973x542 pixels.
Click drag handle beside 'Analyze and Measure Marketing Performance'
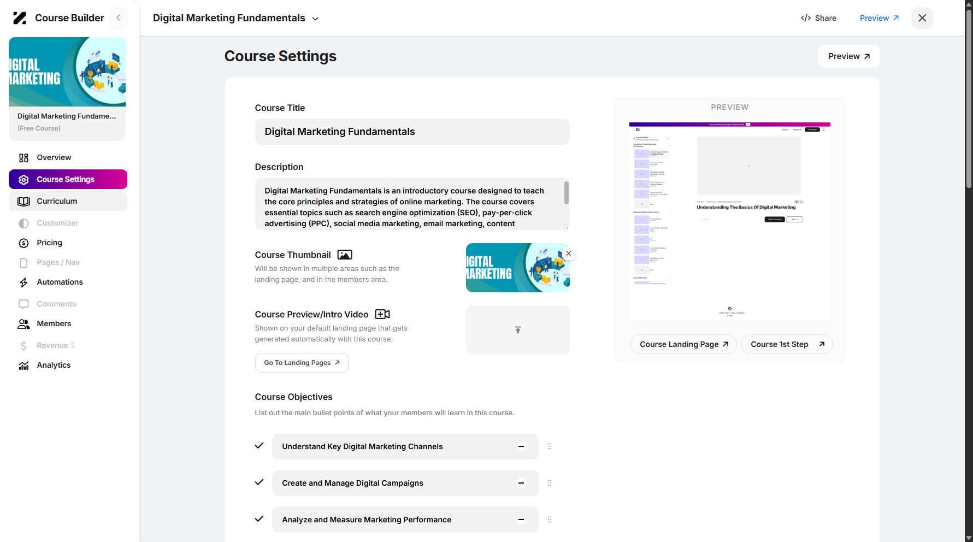[550, 520]
